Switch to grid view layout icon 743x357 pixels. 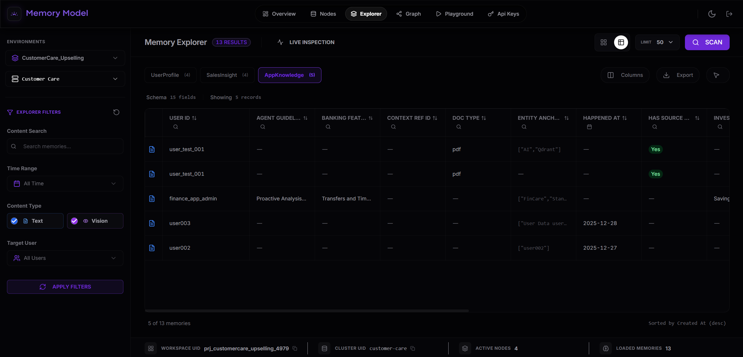point(604,42)
